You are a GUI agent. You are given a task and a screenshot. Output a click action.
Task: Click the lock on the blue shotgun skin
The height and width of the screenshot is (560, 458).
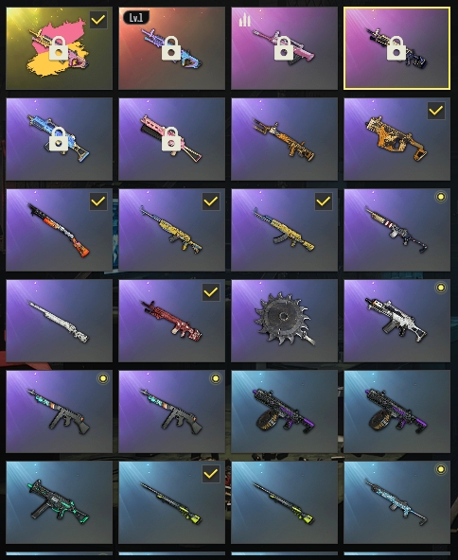pos(59,138)
